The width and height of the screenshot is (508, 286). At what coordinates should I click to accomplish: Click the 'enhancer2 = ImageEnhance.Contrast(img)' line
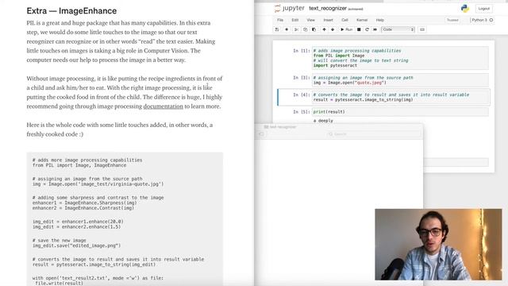pyautogui.click(x=83, y=208)
